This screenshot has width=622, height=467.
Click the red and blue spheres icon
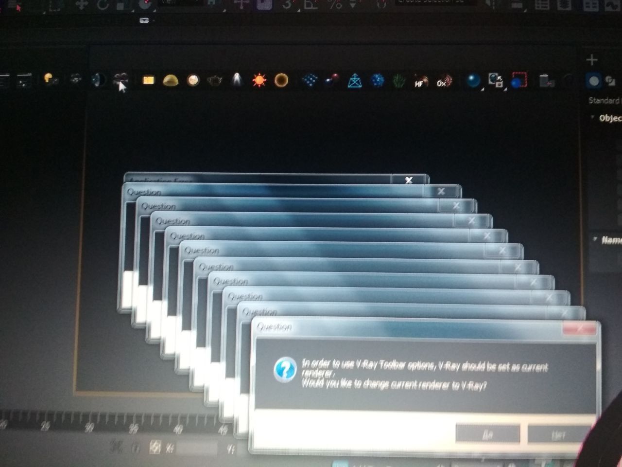(x=332, y=80)
